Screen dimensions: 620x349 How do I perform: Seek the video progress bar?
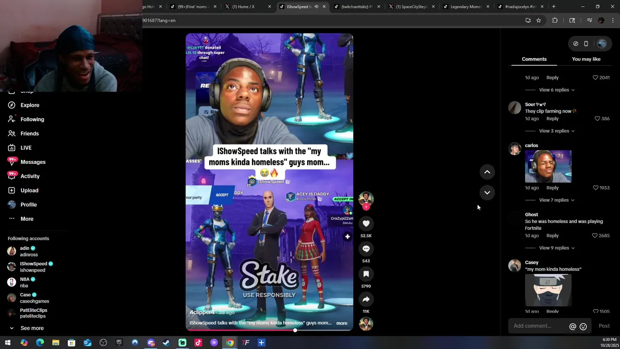[269, 331]
